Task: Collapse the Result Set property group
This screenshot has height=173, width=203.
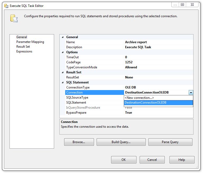Action: click(63, 72)
